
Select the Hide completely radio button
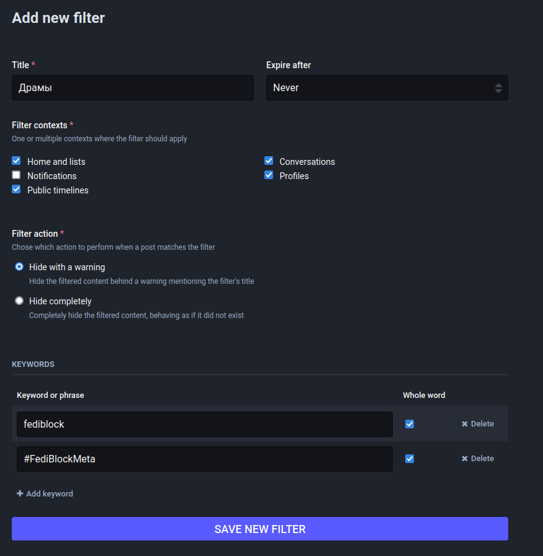click(x=19, y=301)
